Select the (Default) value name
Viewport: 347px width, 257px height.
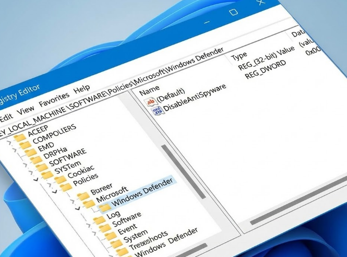click(171, 96)
